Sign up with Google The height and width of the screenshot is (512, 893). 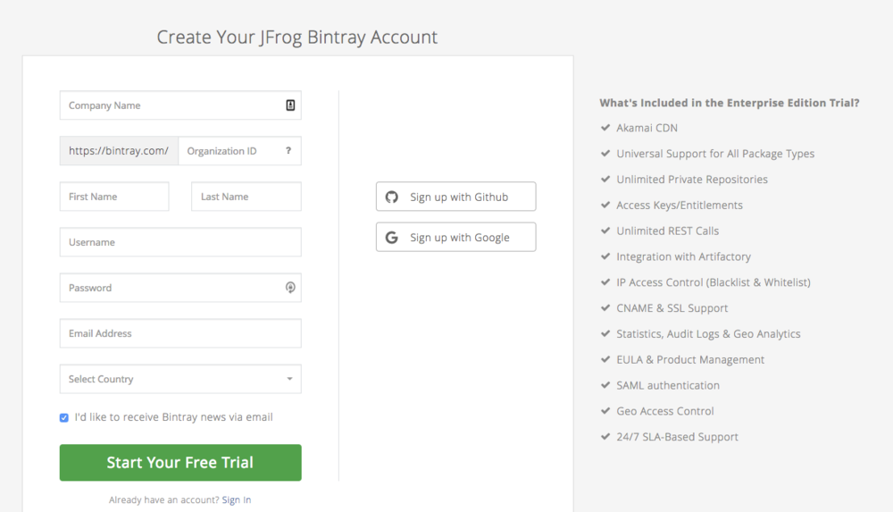tap(455, 238)
